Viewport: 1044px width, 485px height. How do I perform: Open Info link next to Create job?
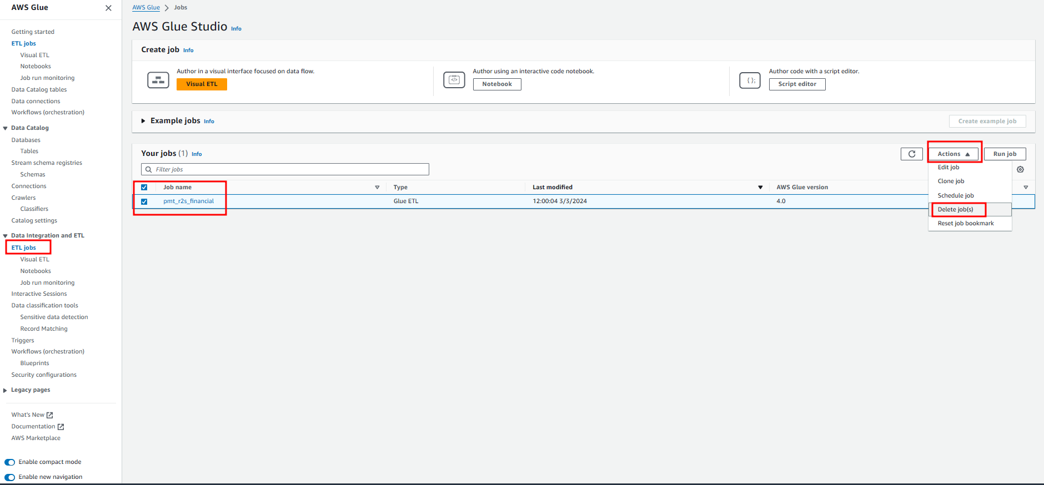coord(188,50)
